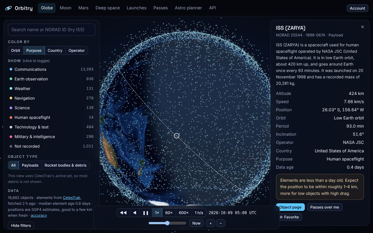The width and height of the screenshot is (373, 233).
Task: Open Deep space section
Action: 108,8
